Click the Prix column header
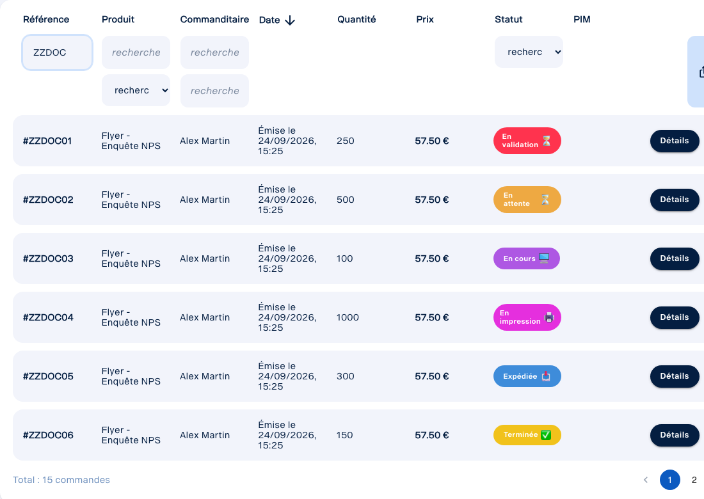Image resolution: width=704 pixels, height=499 pixels. (x=425, y=19)
